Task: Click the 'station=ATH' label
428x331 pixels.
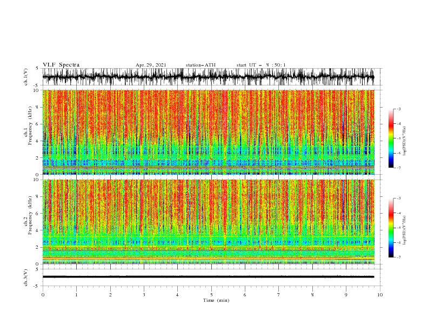Action: coord(200,65)
